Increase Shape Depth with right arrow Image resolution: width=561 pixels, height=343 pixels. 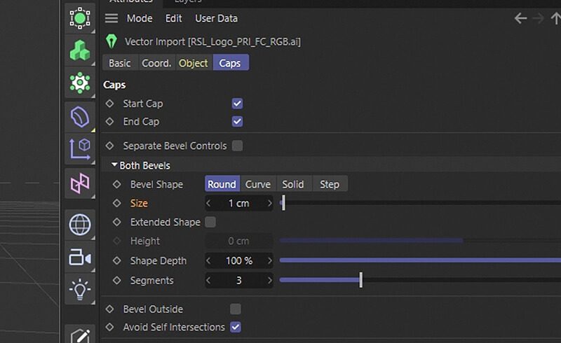tap(270, 261)
